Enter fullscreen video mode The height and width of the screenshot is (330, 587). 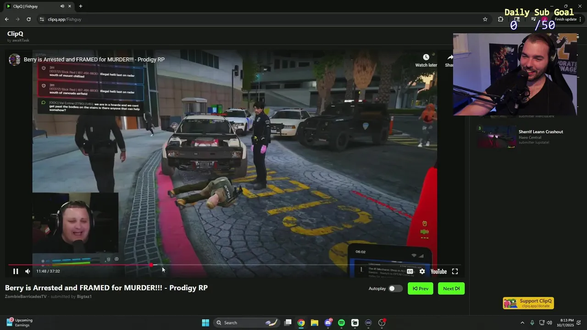pyautogui.click(x=455, y=271)
